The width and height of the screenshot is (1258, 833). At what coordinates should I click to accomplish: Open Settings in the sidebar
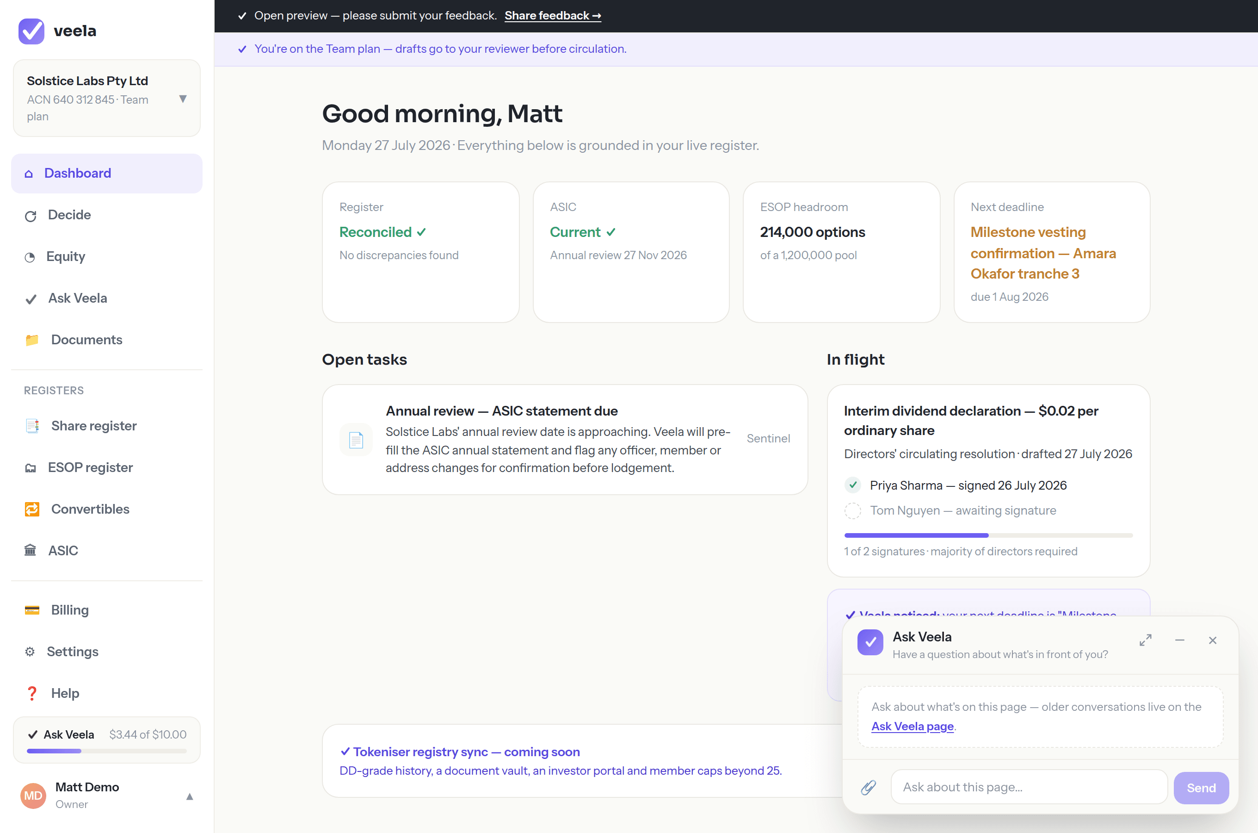(107, 652)
